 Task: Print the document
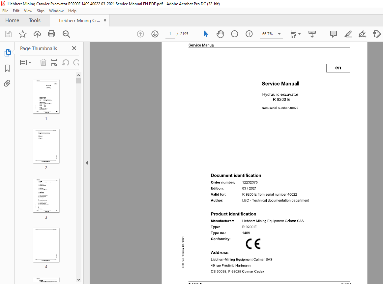[x=51, y=34]
